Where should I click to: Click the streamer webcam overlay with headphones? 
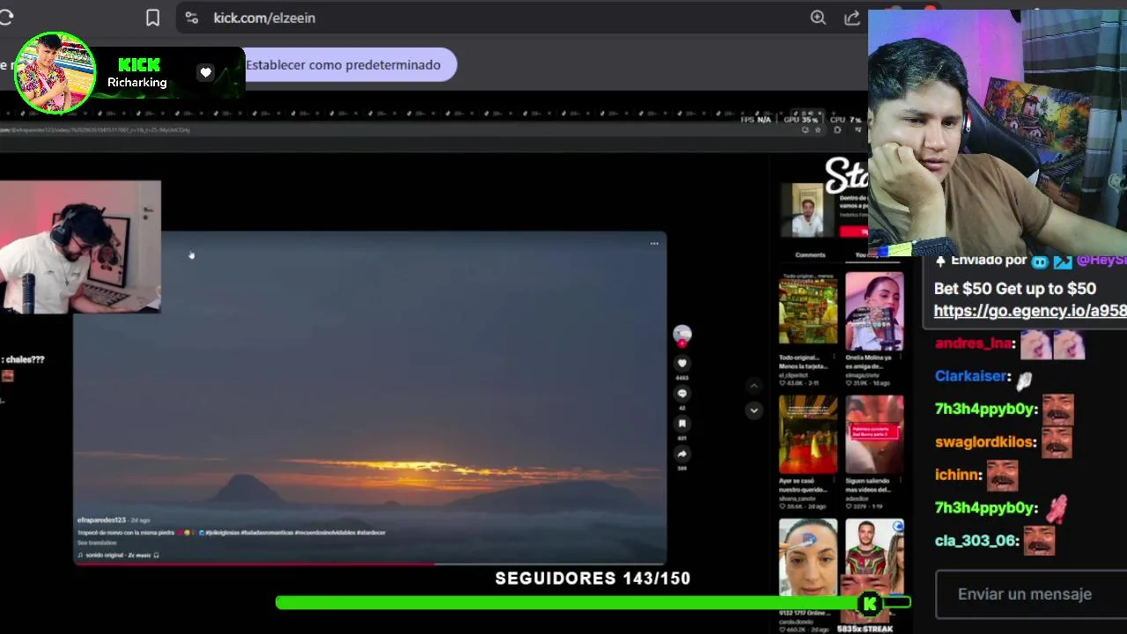(x=80, y=247)
